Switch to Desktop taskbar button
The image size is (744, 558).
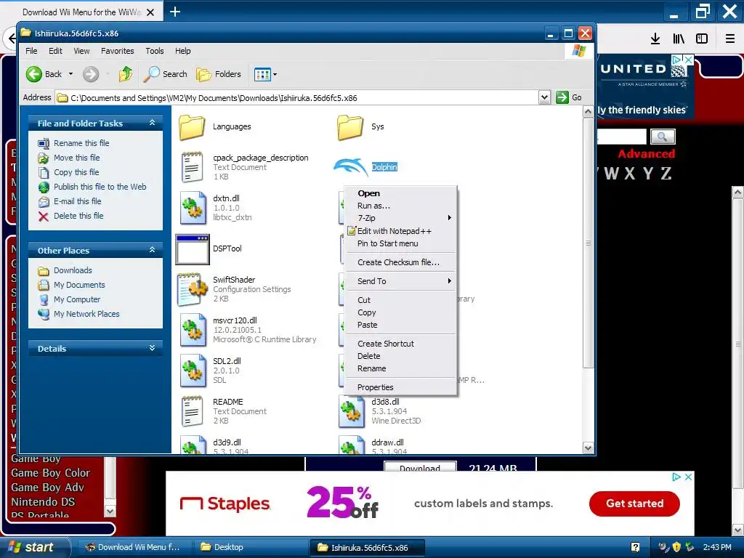(250, 547)
